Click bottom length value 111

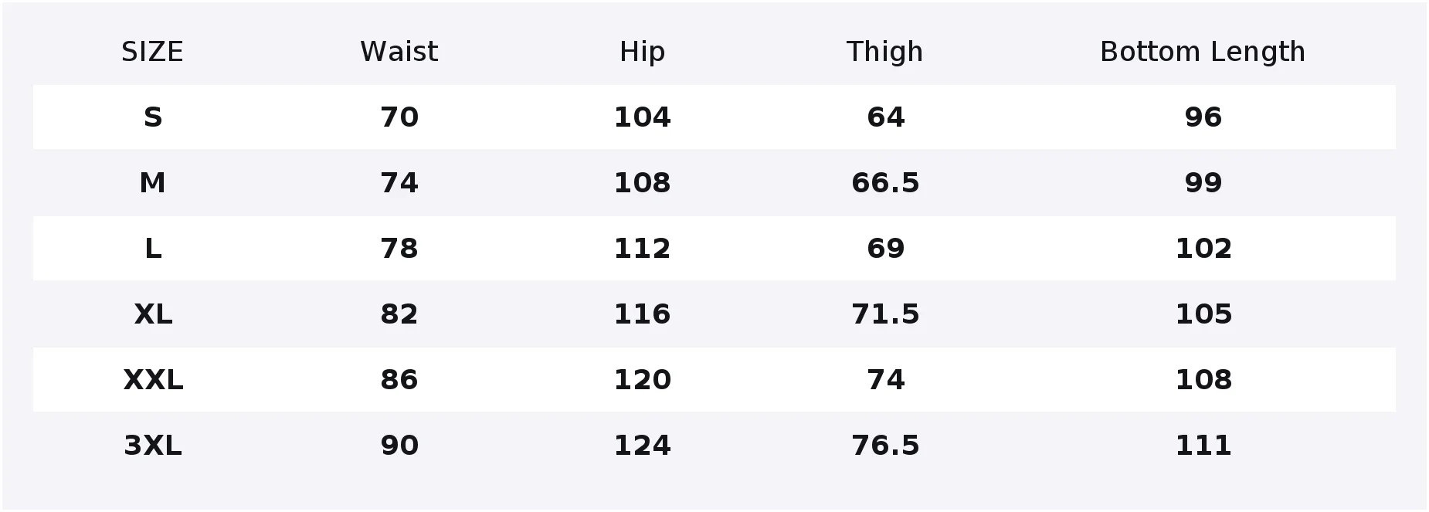click(1203, 446)
